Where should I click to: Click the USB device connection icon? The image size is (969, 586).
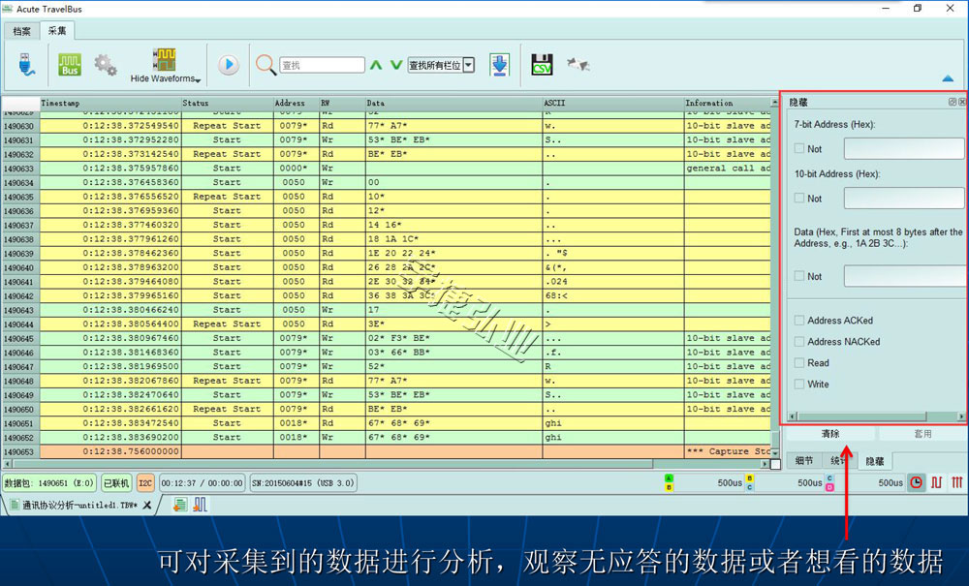(x=26, y=64)
